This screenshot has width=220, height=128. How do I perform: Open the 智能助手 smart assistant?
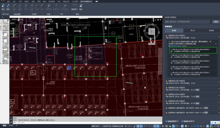(74, 6)
